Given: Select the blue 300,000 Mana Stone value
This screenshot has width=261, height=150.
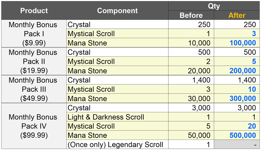Looking at the screenshot, I should [x=243, y=99].
